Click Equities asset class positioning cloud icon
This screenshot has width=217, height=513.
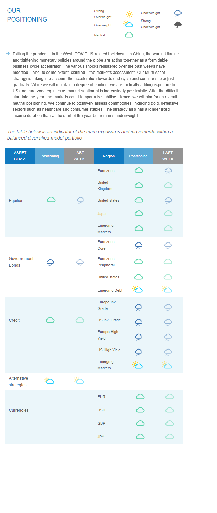pos(51,200)
